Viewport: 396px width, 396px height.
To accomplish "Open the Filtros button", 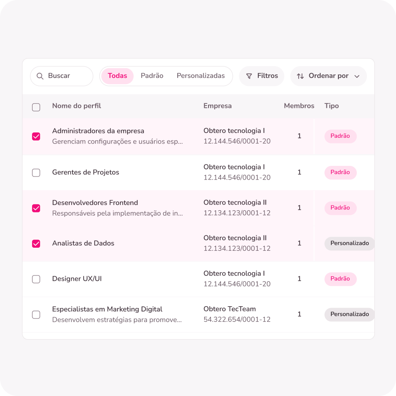I will coord(262,76).
